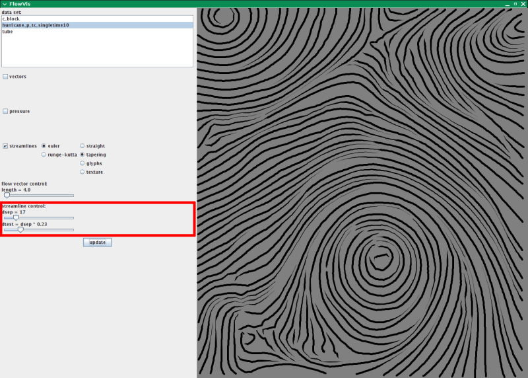The image size is (528, 378).
Task: Uncheck the streamlines checkbox
Action: pos(6,146)
